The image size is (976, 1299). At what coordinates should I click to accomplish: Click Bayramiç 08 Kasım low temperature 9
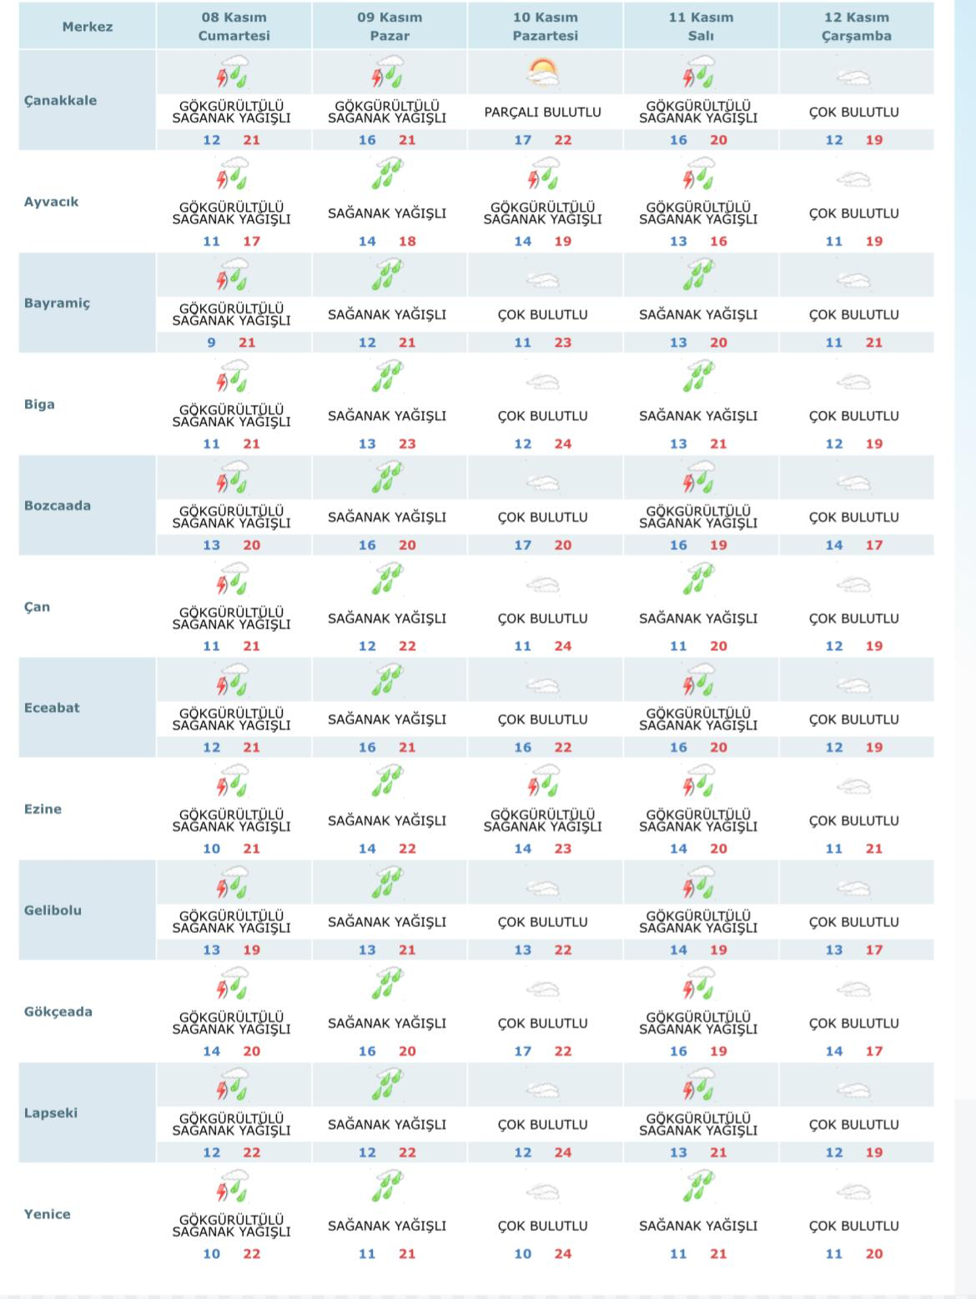(212, 343)
